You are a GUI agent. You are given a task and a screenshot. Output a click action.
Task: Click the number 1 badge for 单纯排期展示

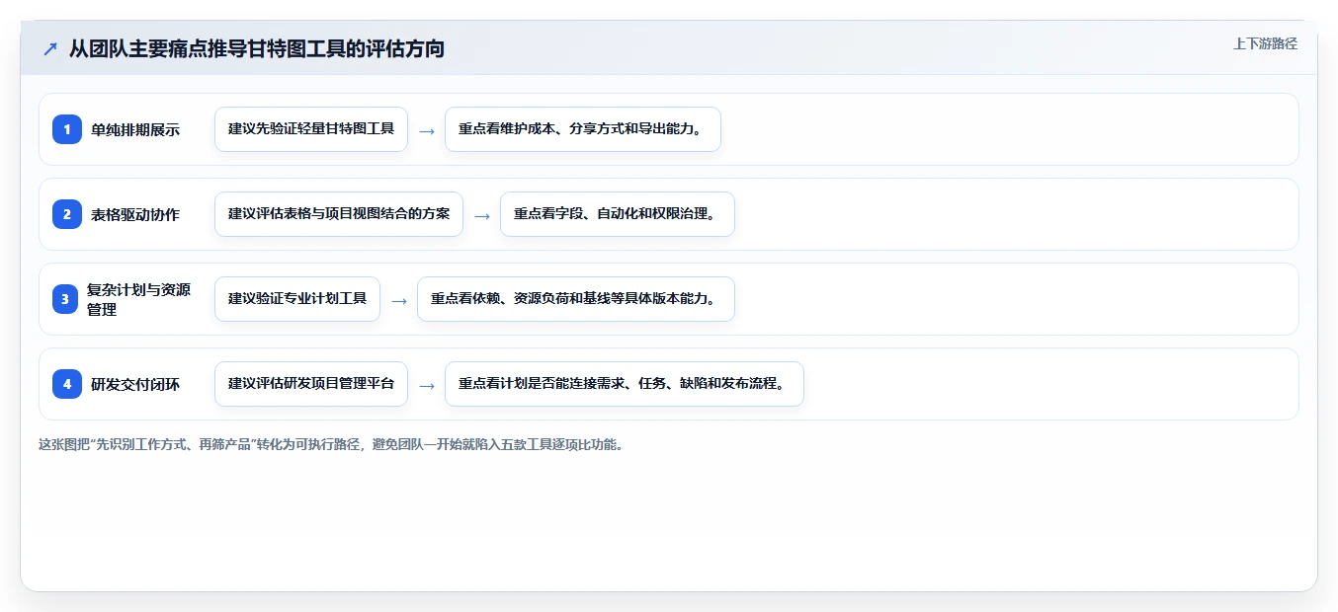point(67,129)
